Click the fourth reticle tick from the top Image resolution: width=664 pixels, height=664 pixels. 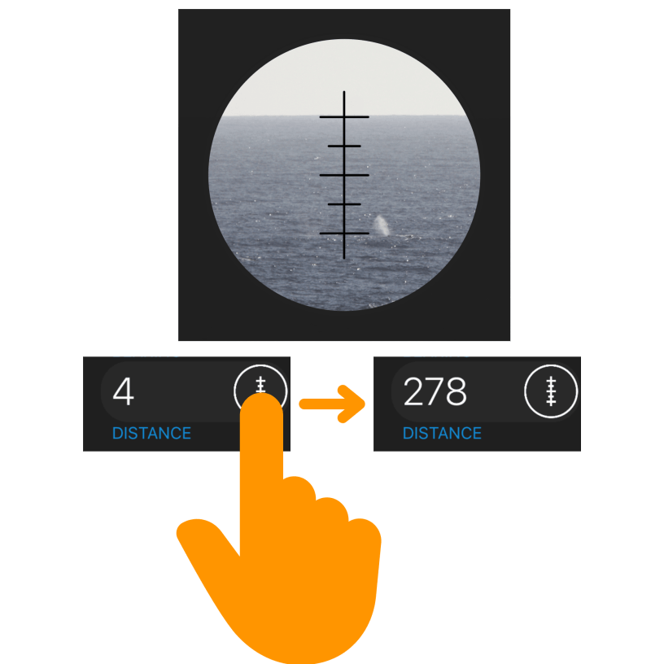point(344,204)
